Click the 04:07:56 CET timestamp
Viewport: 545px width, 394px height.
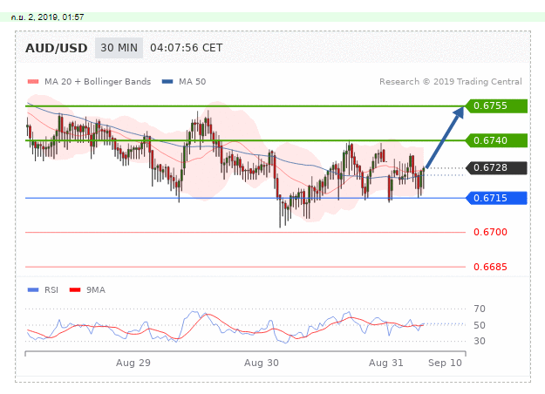point(187,48)
